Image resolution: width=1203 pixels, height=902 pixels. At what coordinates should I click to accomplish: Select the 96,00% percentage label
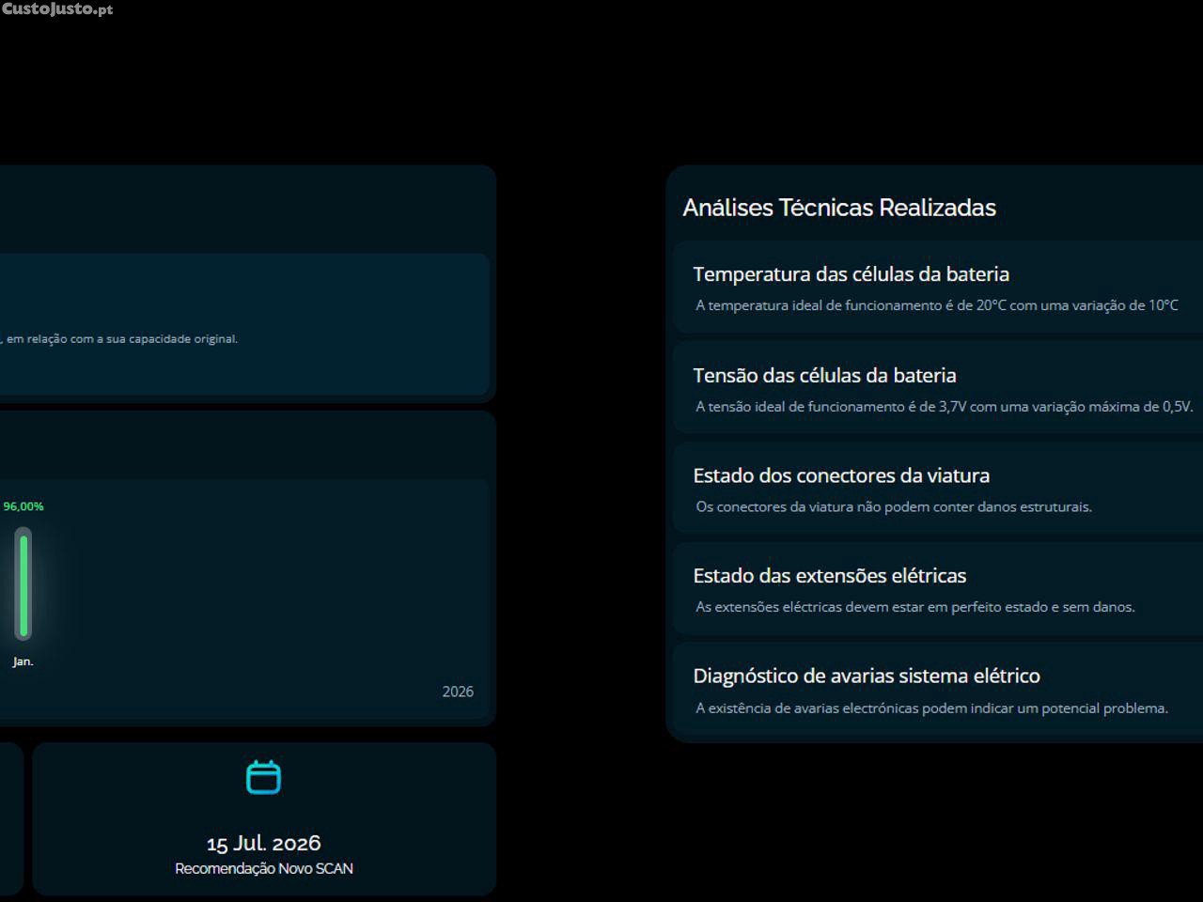(x=23, y=506)
